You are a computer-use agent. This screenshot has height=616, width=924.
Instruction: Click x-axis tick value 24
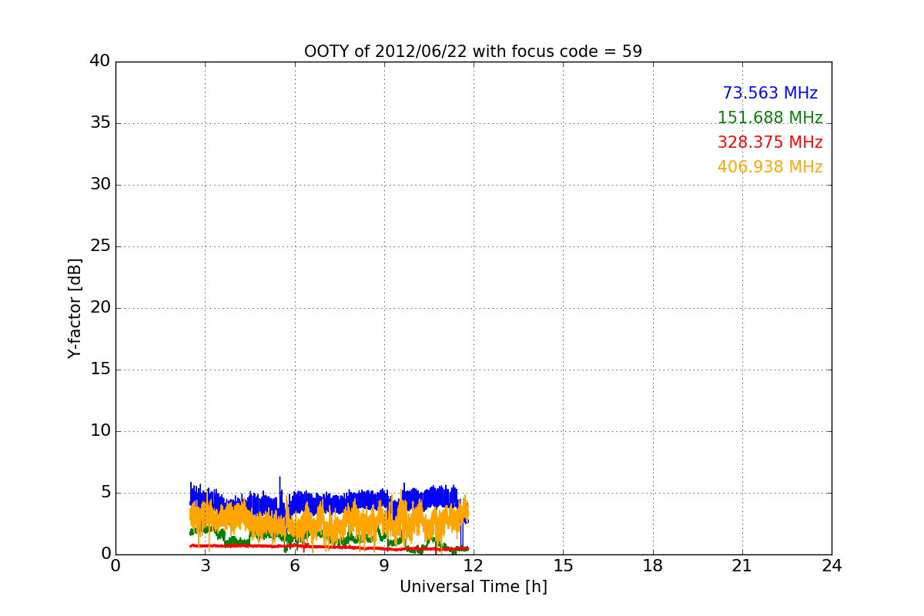[x=832, y=566]
